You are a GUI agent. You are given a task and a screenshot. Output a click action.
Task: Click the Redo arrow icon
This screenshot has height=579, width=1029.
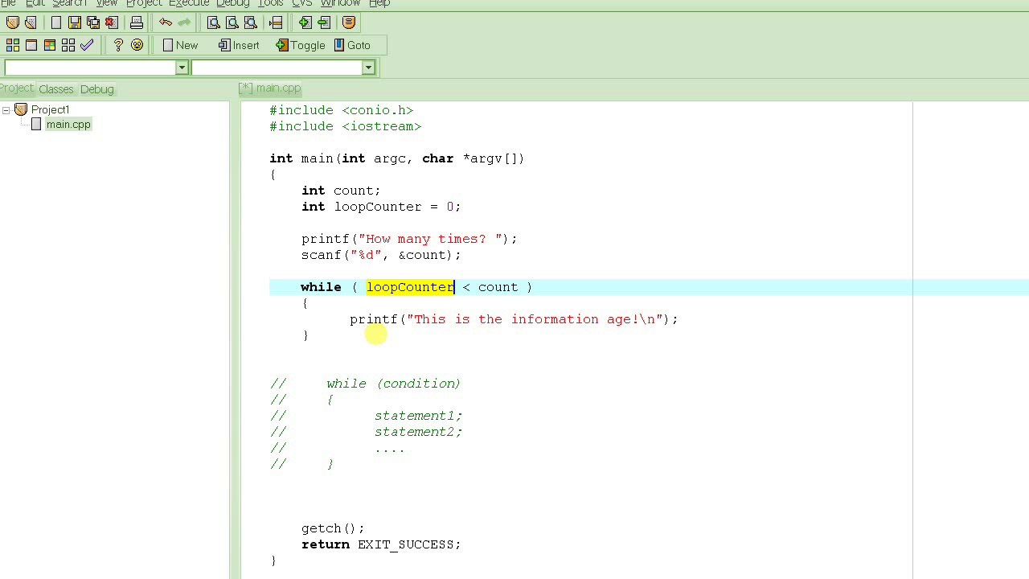click(x=184, y=23)
